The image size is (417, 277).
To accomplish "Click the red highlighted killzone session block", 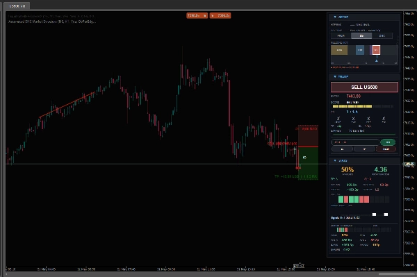I will [376, 50].
